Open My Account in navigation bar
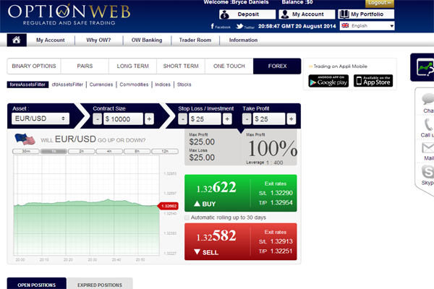Image resolution: width=434 pixels, height=289 pixels. tap(51, 40)
